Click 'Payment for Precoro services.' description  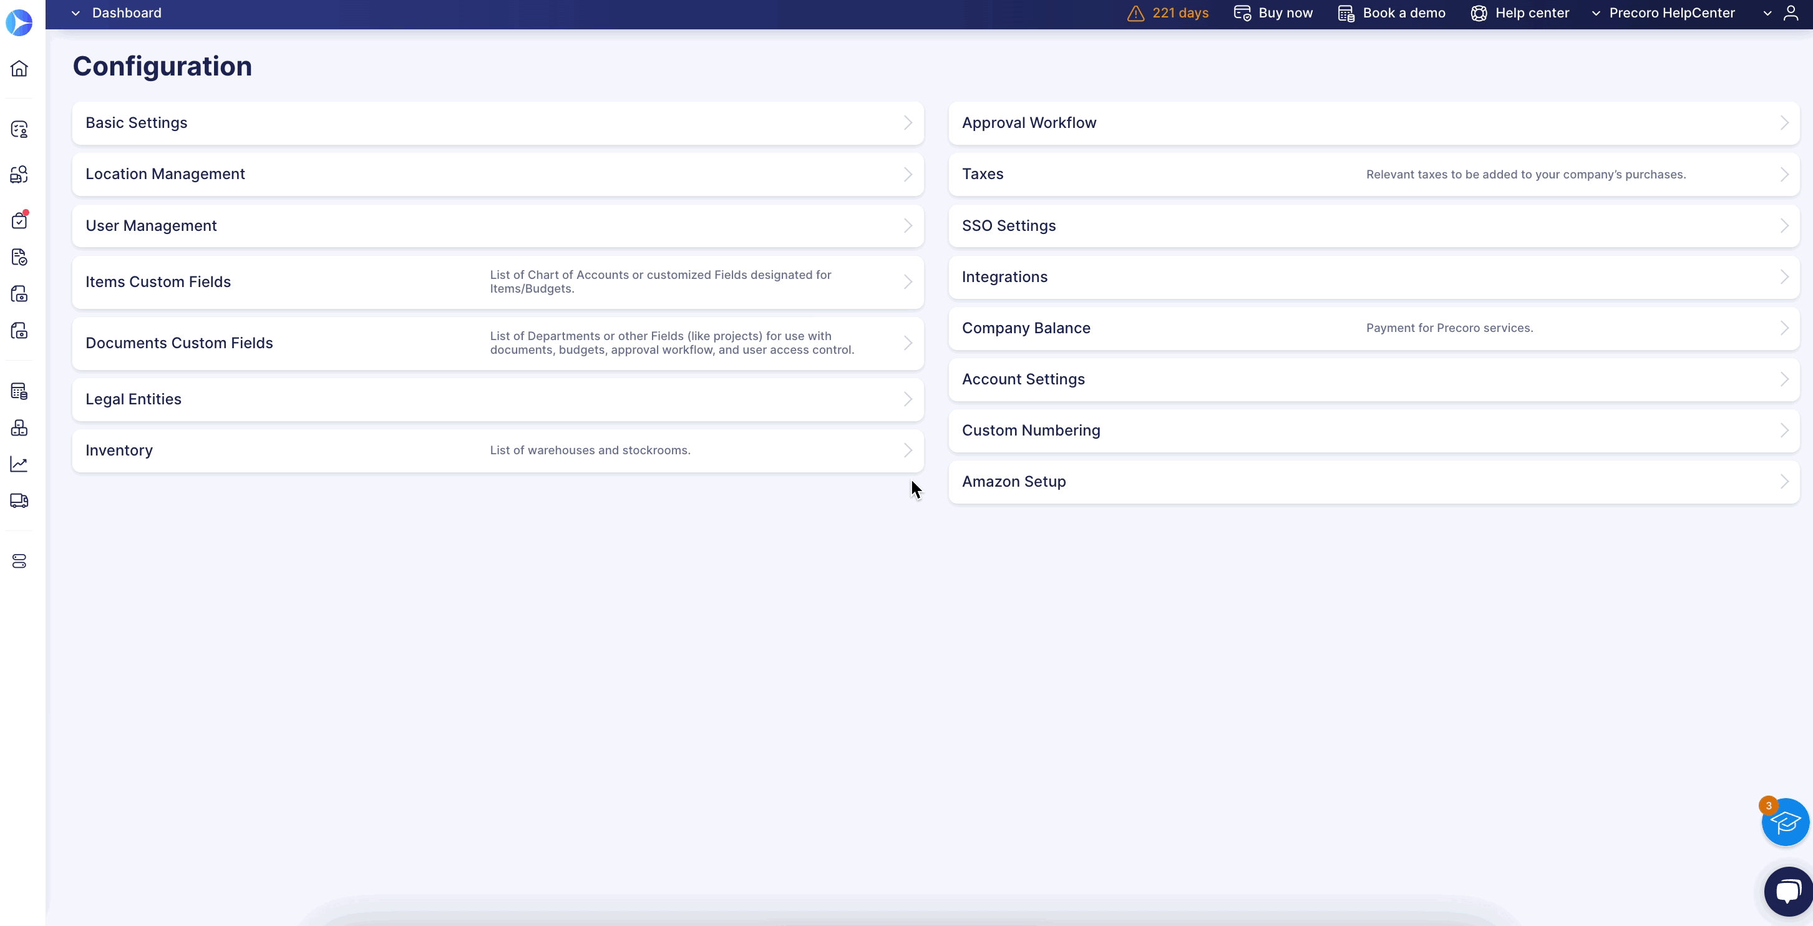click(1449, 328)
